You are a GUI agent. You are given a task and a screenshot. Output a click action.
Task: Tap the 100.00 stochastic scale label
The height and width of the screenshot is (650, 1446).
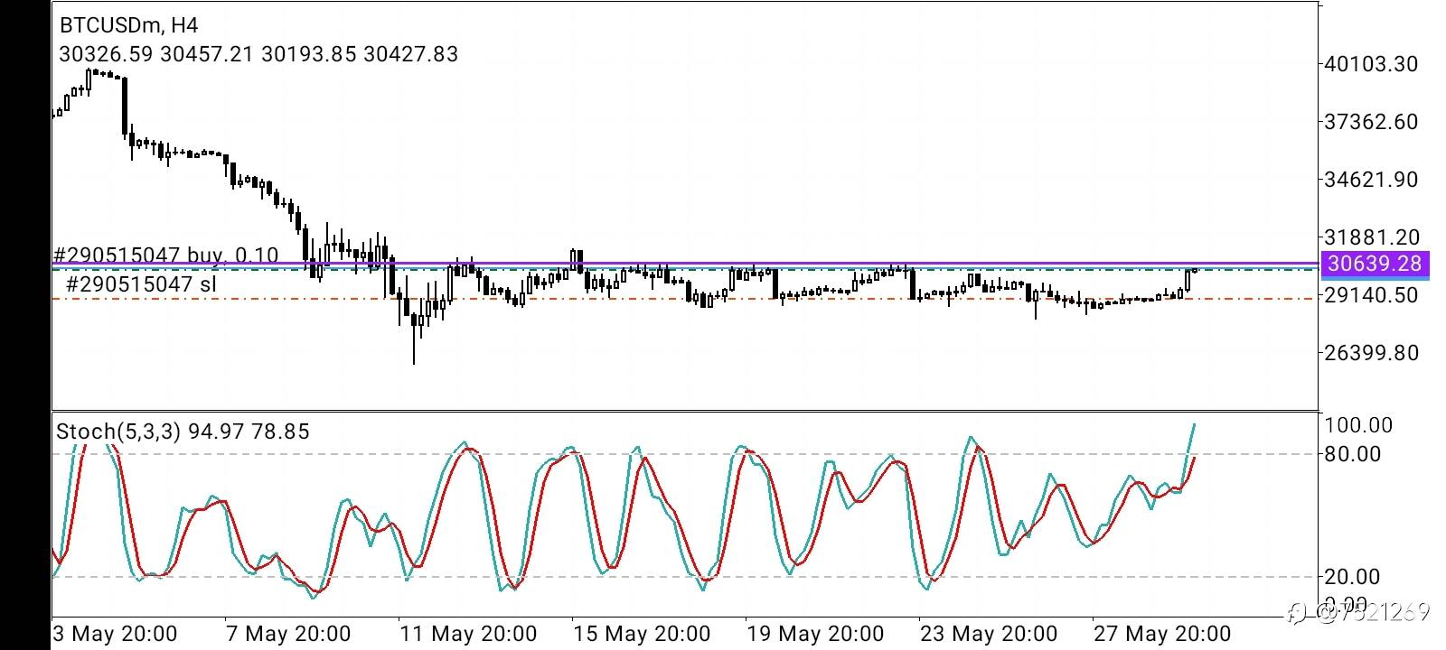tap(1358, 425)
